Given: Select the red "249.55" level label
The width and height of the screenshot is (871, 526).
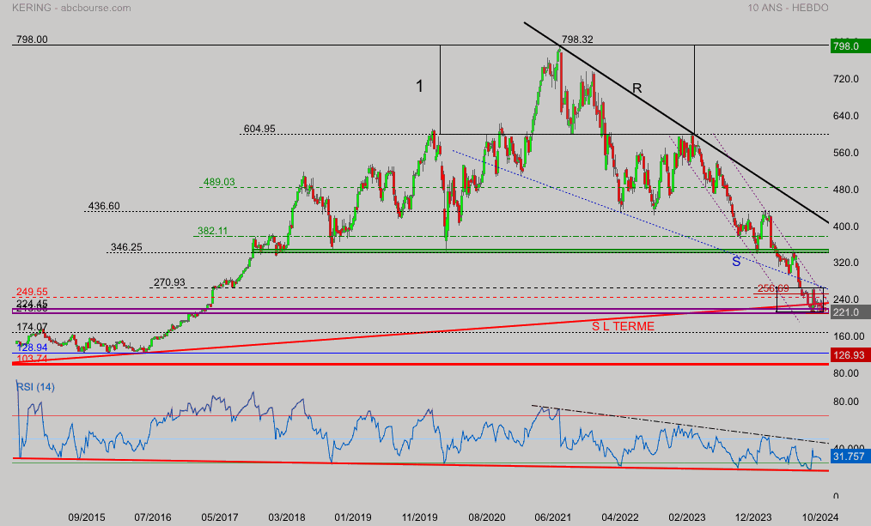Looking at the screenshot, I should (x=32, y=292).
